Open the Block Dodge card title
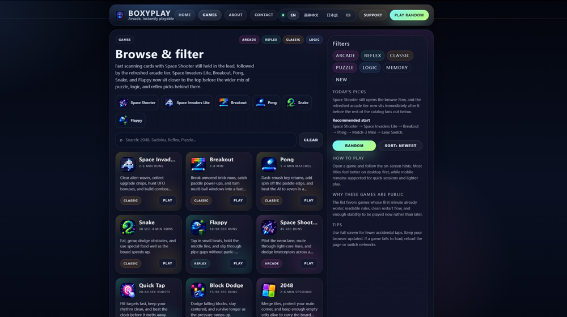Viewport: 567px width, 317px height. (x=226, y=286)
